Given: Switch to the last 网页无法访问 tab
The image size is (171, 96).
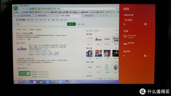Looking at the screenshot, I should (x=94, y=16).
